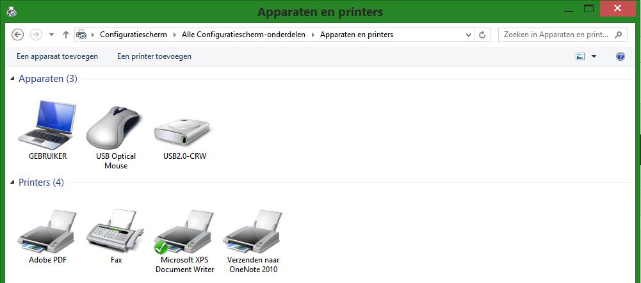
Task: Expand arrow before Apparaten en printers breadcrumb
Action: [313, 35]
